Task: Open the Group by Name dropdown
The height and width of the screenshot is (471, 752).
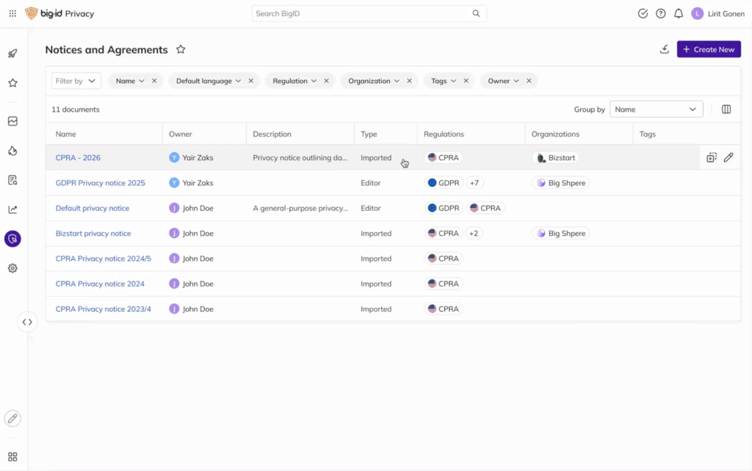Action: tap(656, 109)
